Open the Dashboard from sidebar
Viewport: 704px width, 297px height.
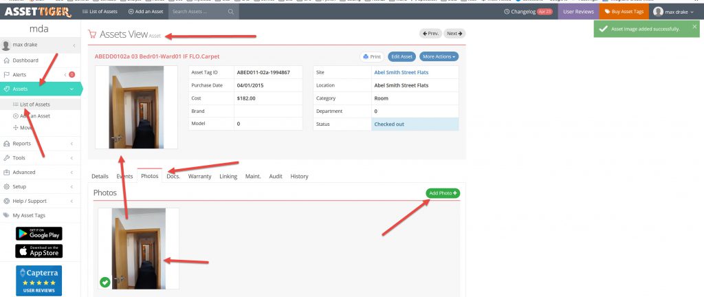click(x=25, y=60)
